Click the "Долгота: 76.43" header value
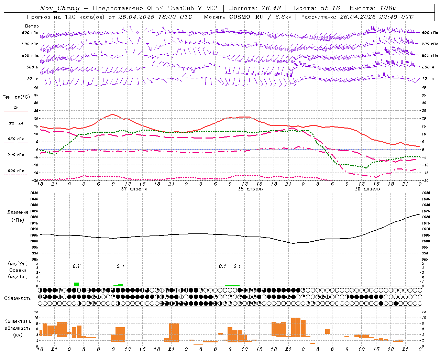The height and width of the screenshot is (352, 440). [255, 8]
